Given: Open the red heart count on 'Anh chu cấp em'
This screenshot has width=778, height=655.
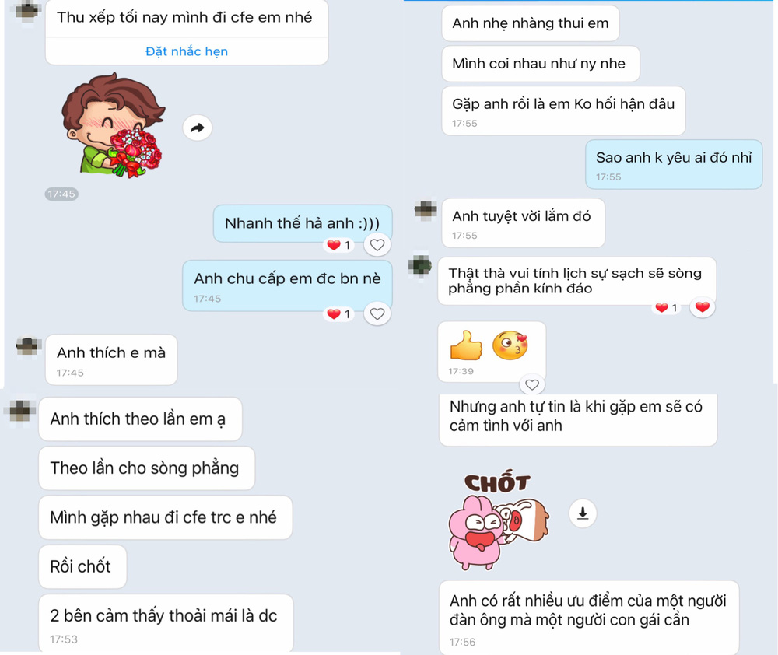Looking at the screenshot, I should [339, 313].
